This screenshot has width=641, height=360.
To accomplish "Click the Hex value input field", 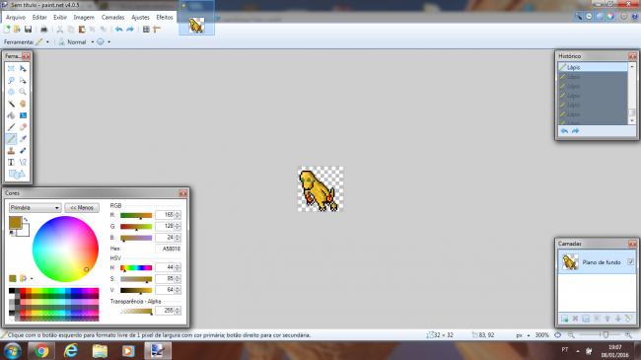I will pos(168,249).
